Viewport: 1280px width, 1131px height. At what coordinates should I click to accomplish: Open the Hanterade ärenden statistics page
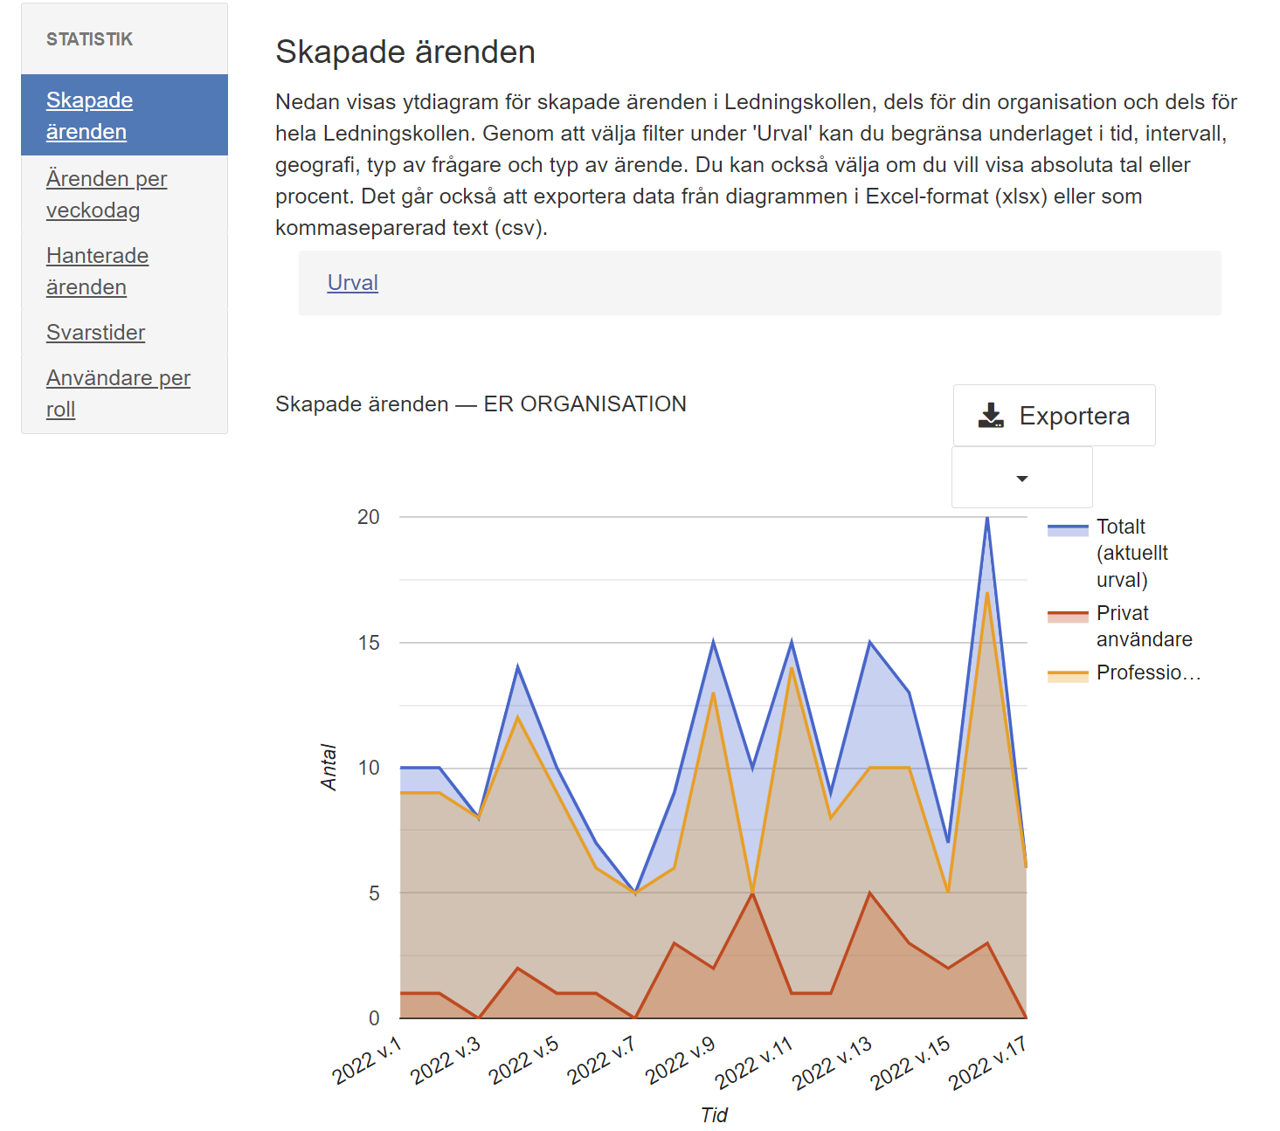97,271
